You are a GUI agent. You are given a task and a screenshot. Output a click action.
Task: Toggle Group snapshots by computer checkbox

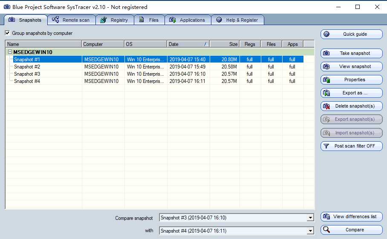tap(7, 33)
